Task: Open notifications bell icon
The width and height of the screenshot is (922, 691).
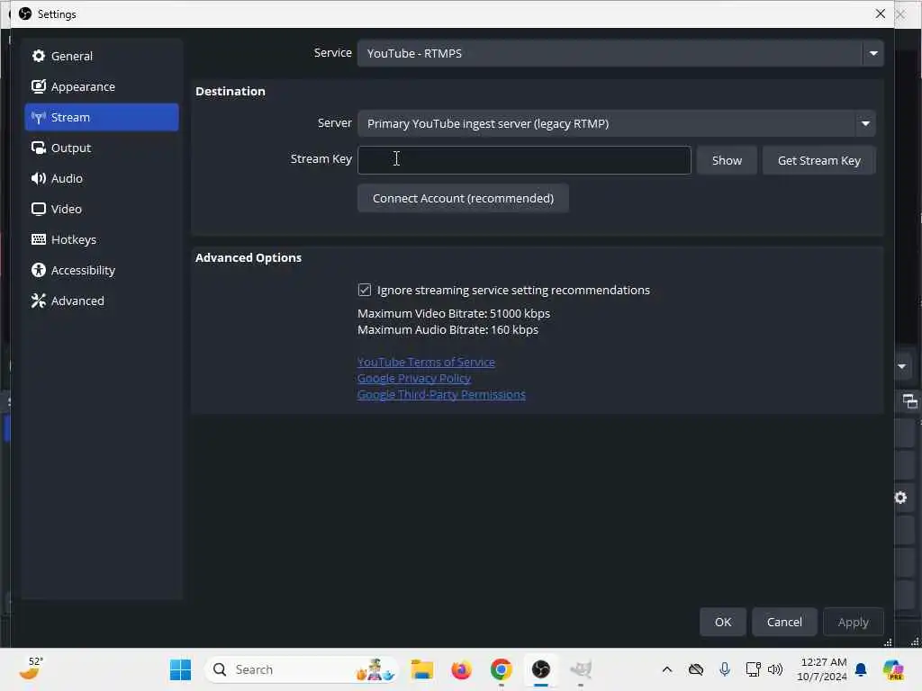Action: coord(861,669)
